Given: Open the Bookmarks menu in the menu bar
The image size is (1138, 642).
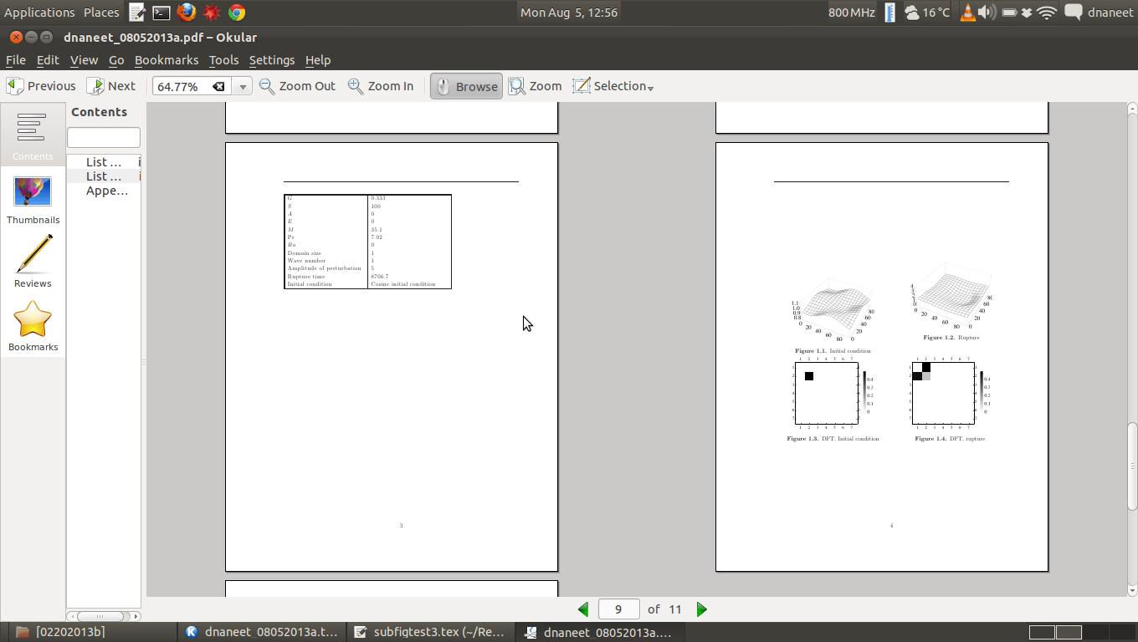Looking at the screenshot, I should (x=167, y=60).
